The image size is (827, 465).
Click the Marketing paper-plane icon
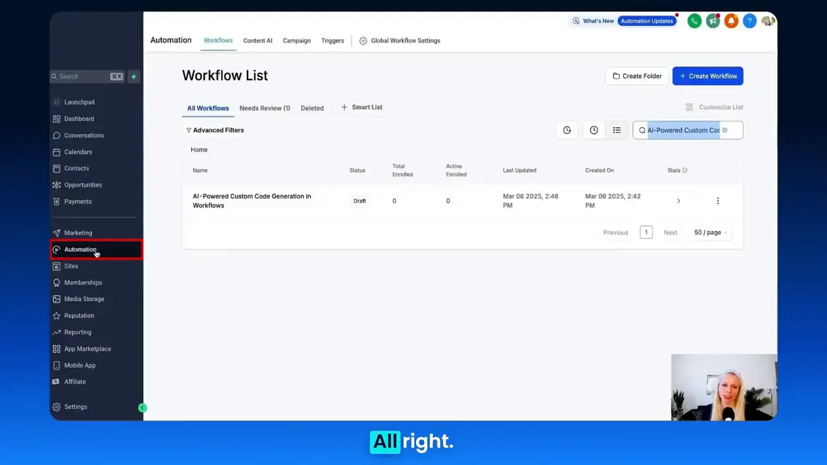pyautogui.click(x=57, y=232)
